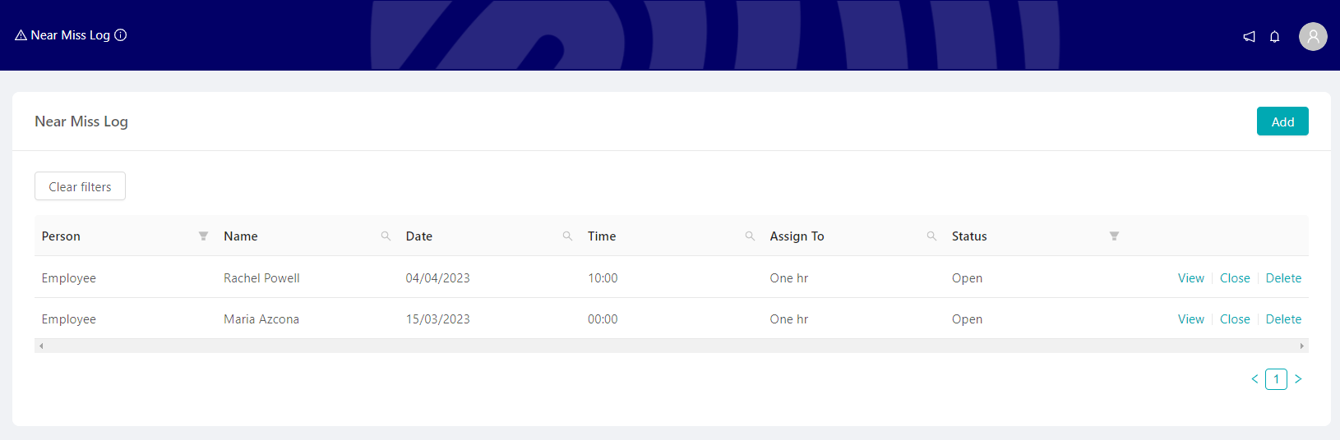This screenshot has height=440, width=1340.
Task: Click the info icon beside Near Miss Log
Action: (x=121, y=35)
